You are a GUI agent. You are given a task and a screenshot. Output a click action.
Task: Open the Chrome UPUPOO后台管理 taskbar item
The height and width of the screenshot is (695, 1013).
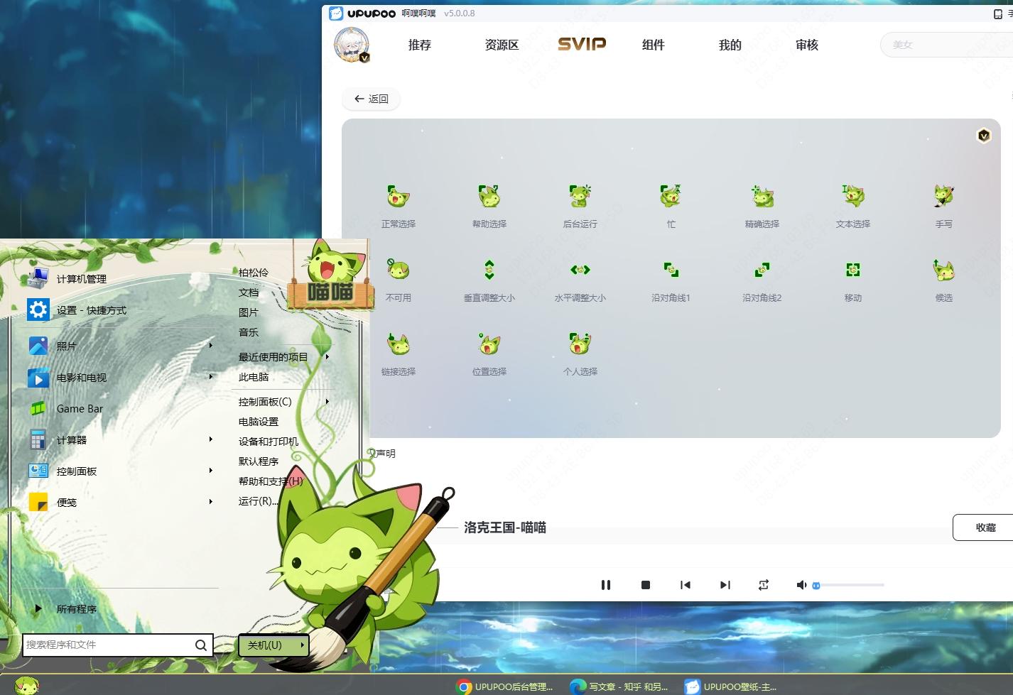505,686
